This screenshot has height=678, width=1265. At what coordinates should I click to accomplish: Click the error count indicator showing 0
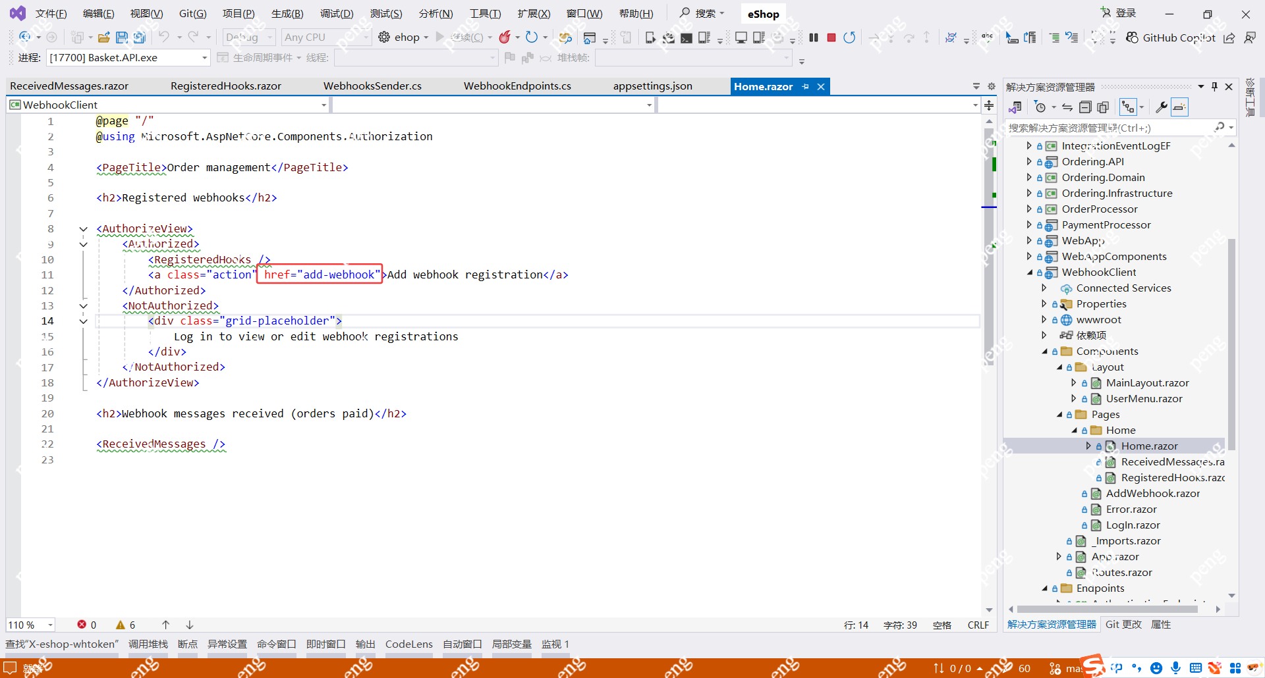(x=87, y=625)
